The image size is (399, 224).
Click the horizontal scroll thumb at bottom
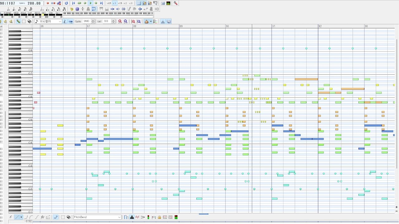(x=204, y=214)
